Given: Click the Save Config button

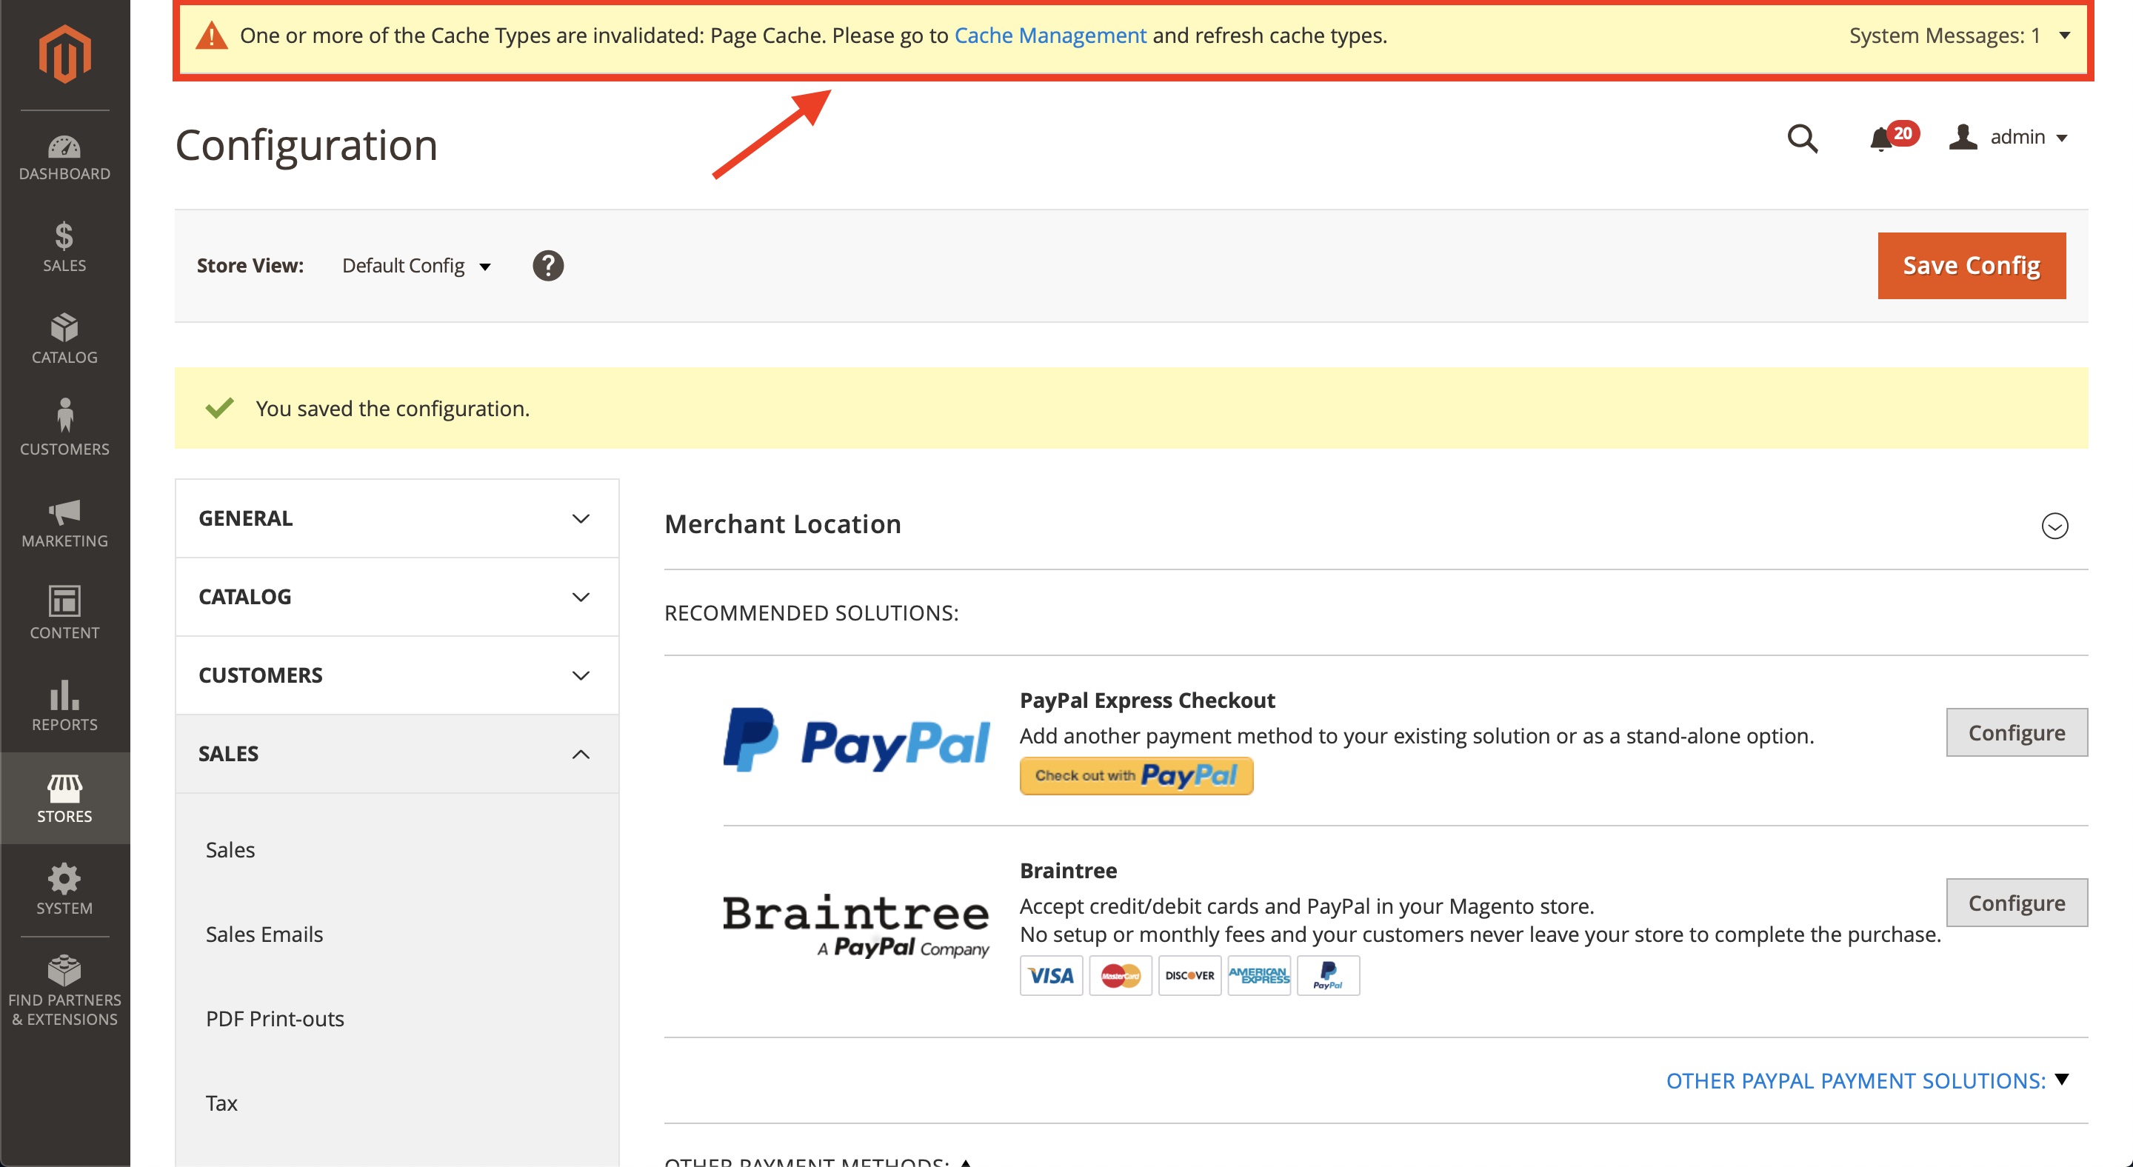Looking at the screenshot, I should (1972, 266).
